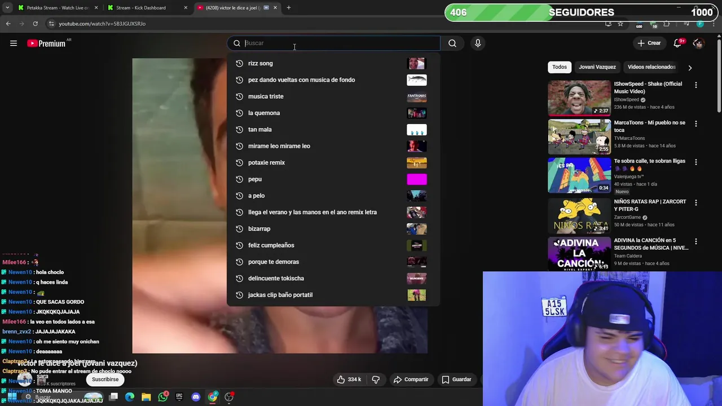Click Windows taskbar Buscar search box
Viewport: 722px width, 406px height.
tap(63, 397)
